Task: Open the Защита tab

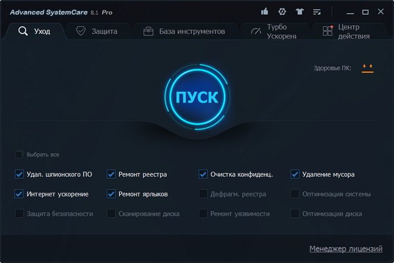Action: click(97, 31)
